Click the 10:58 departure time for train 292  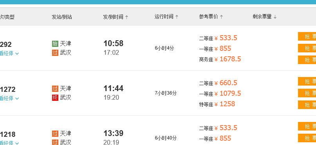coord(114,43)
